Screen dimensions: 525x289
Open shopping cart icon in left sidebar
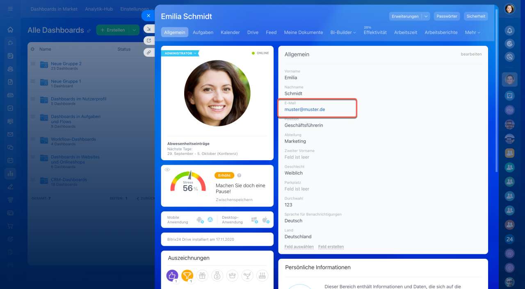tap(10, 226)
